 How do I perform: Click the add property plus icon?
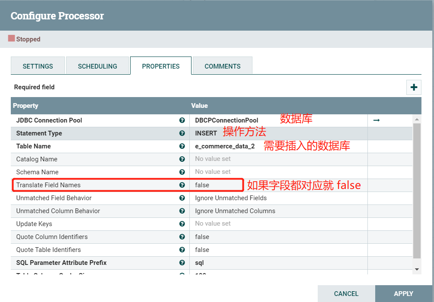click(413, 87)
